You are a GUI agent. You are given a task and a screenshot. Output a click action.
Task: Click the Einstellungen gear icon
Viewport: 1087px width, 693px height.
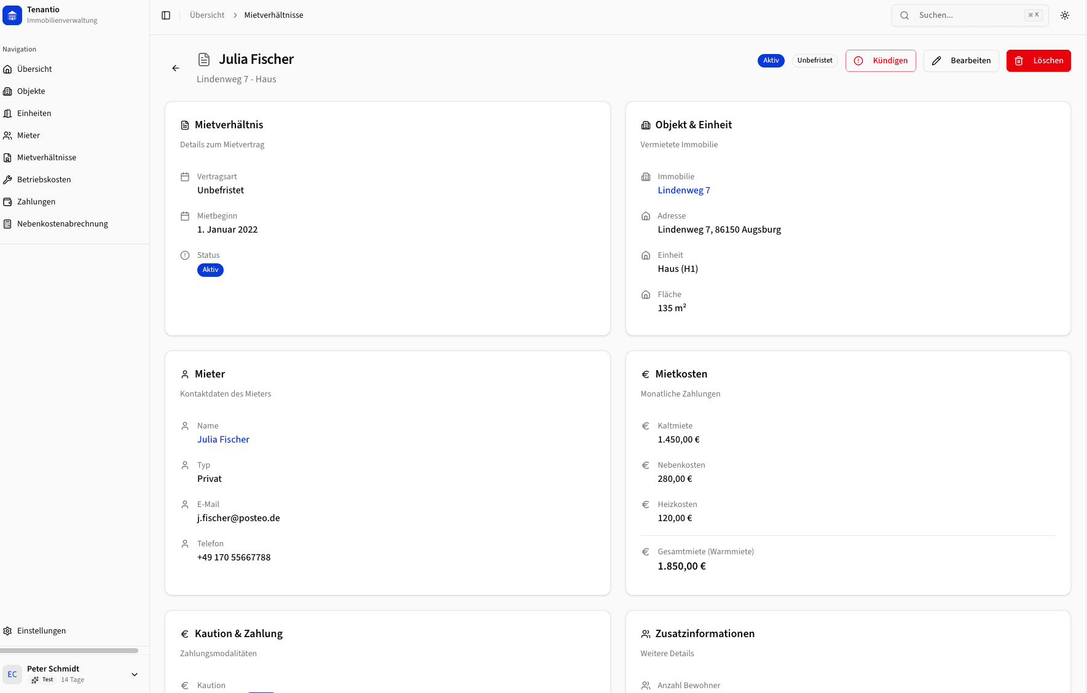[x=7, y=631]
